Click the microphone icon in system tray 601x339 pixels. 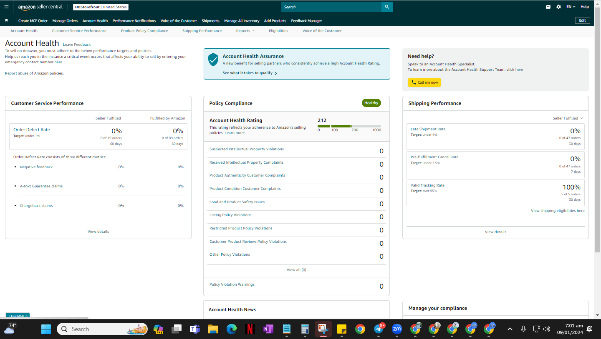click(x=523, y=329)
